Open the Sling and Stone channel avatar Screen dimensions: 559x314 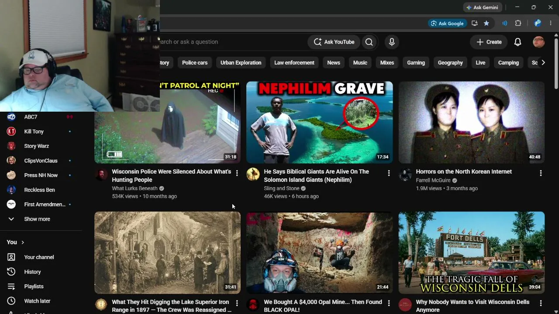tap(253, 174)
